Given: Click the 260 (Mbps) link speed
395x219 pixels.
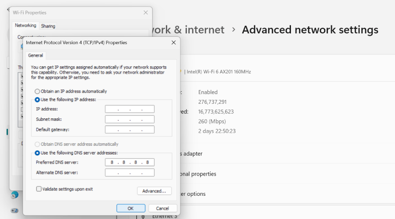Looking at the screenshot, I should 212,121.
